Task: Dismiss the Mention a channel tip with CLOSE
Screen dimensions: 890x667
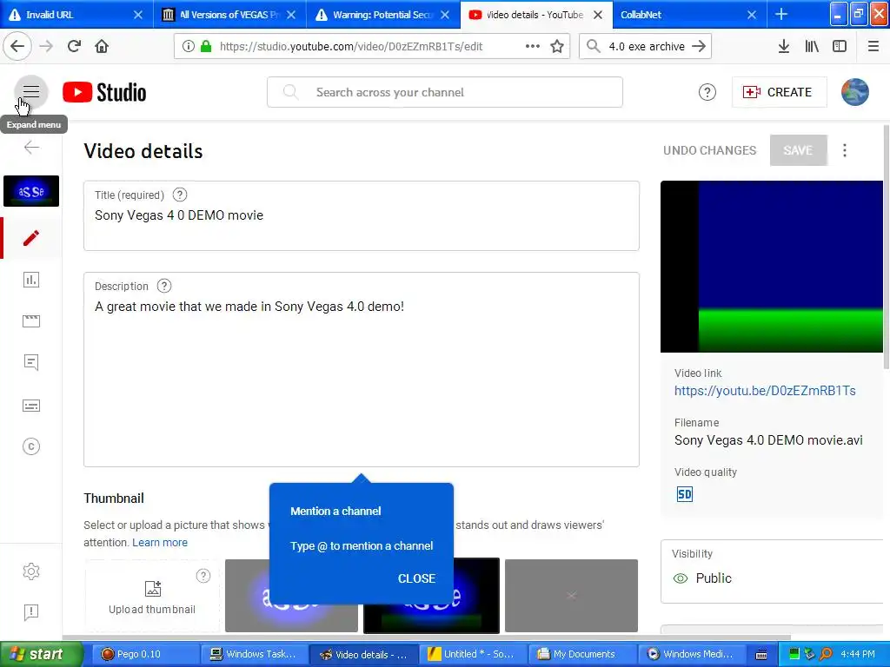Action: click(x=416, y=578)
